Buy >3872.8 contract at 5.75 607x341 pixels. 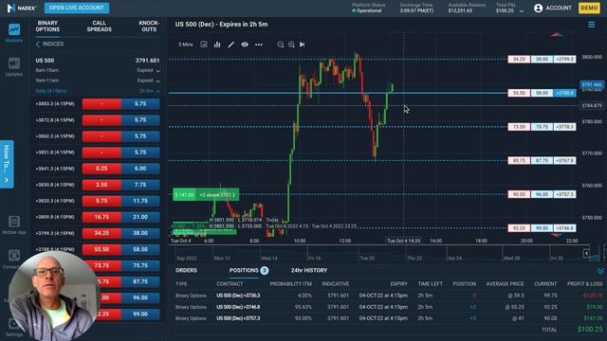[x=140, y=120]
